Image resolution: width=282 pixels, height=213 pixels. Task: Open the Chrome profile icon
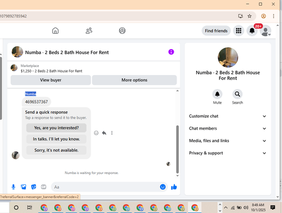pos(263,16)
